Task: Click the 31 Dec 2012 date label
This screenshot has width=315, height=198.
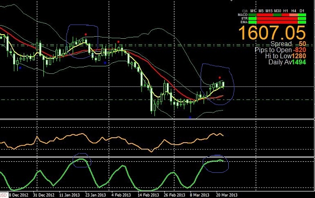Action: click(43, 195)
